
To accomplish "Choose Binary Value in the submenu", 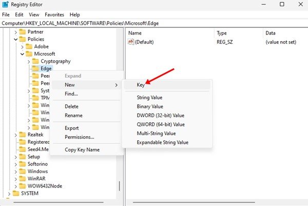I will (167, 106).
